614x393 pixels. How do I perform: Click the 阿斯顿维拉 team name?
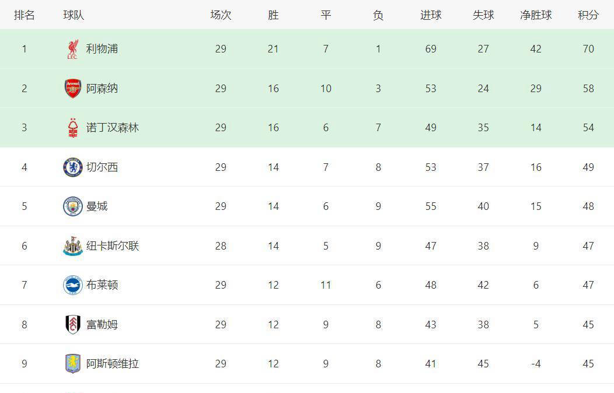click(113, 364)
